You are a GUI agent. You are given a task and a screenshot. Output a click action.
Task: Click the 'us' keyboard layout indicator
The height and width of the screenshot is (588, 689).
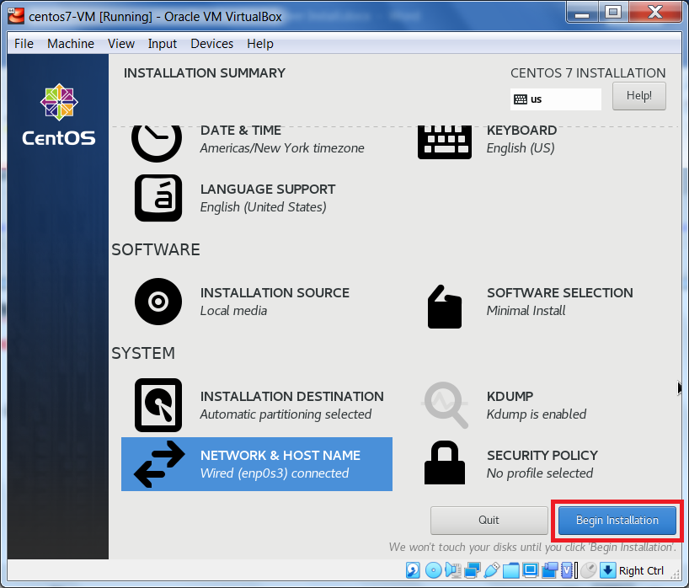point(556,99)
